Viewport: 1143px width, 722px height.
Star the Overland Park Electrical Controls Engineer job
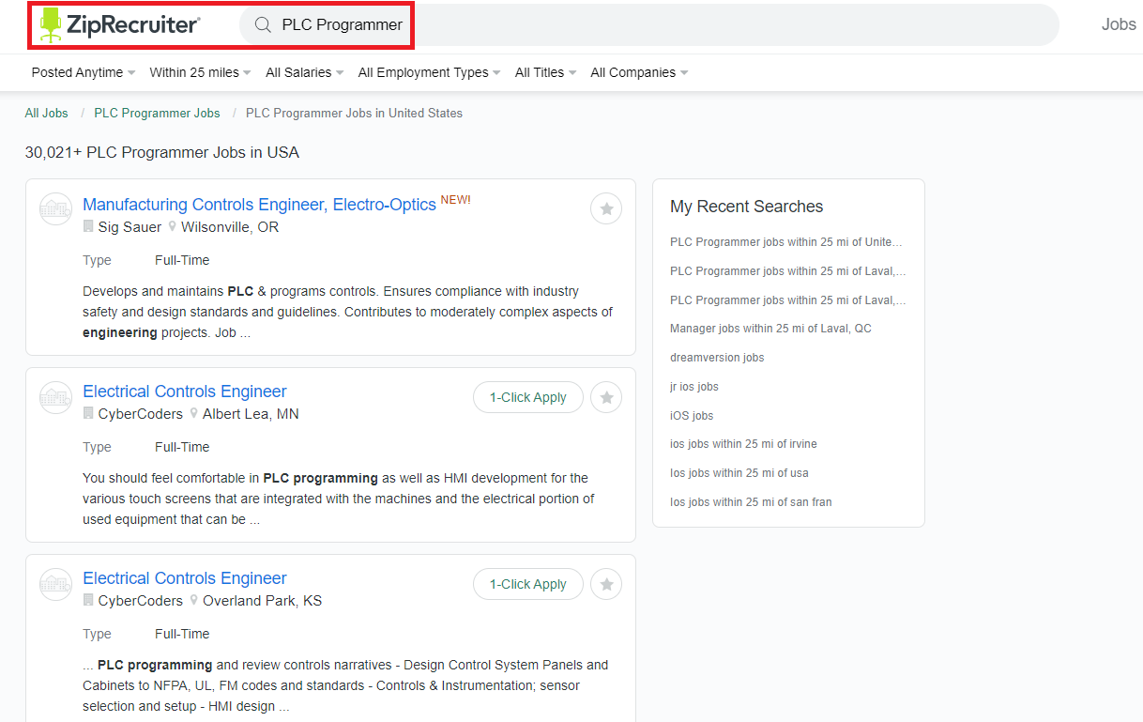pos(606,584)
